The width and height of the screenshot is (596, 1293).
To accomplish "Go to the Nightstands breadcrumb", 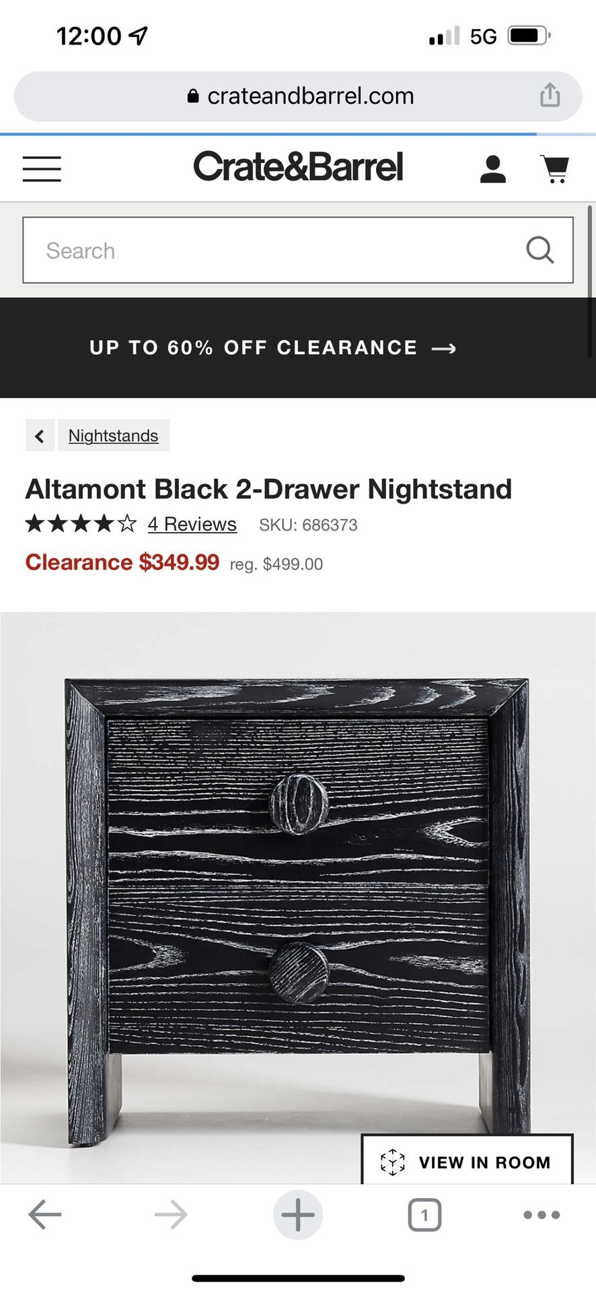I will 113,435.
